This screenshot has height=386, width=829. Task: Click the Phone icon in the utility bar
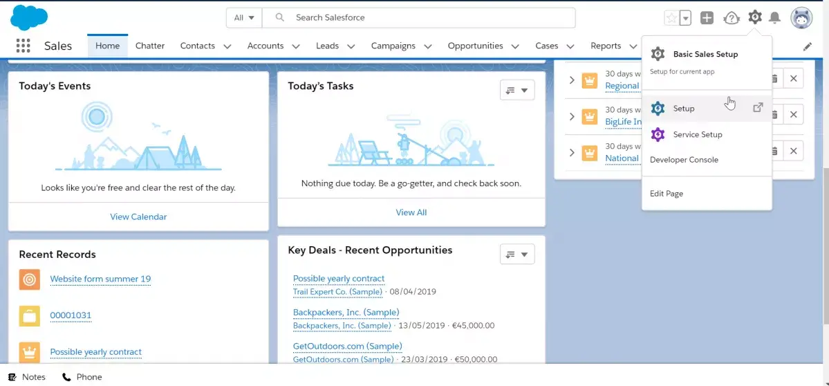click(66, 377)
